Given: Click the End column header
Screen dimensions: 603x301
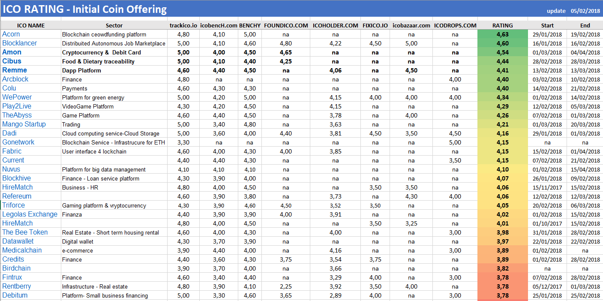Looking at the screenshot, I should click(x=585, y=25).
